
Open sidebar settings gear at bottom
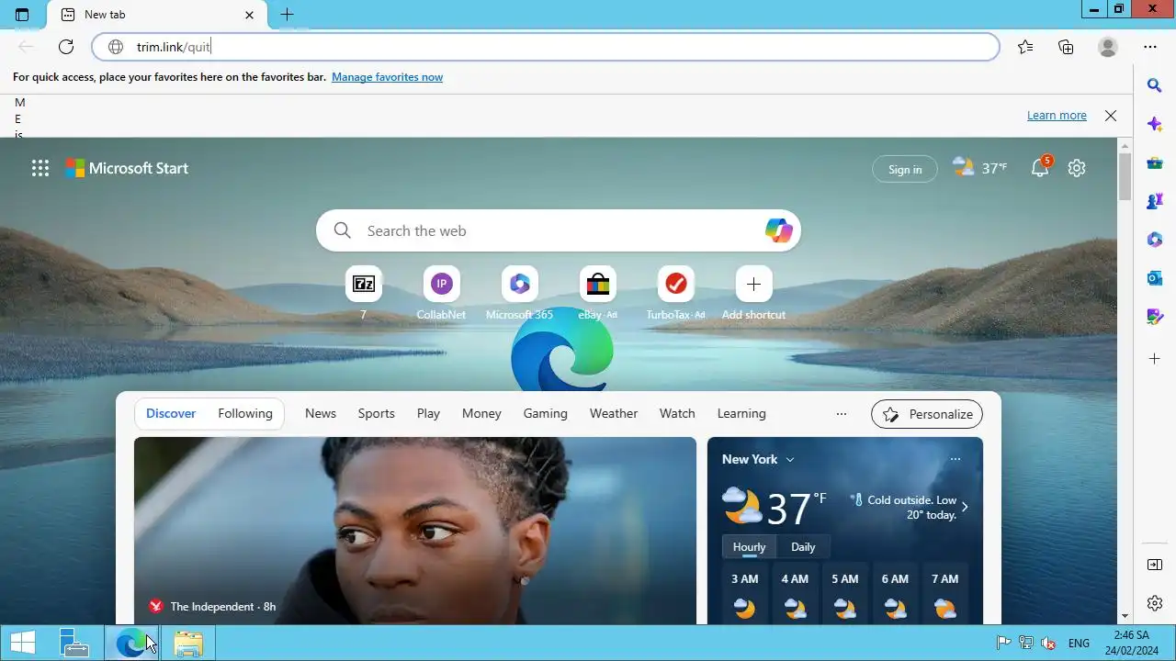pyautogui.click(x=1155, y=603)
